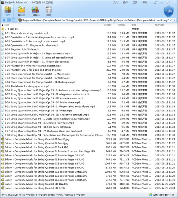Select 04.Booklet Front and Last Page.JPG
The image size is (178, 198).
point(89,151)
